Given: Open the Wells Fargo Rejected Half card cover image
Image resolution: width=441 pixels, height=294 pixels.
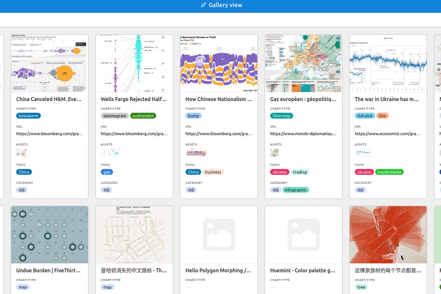Looking at the screenshot, I should 134,63.
